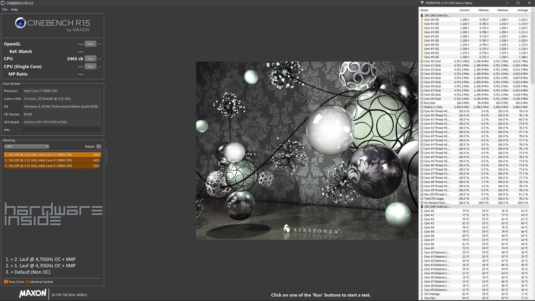Image resolution: width=535 pixels, height=301 pixels.
Task: Click the panel splitter grip handle
Action: 106,157
